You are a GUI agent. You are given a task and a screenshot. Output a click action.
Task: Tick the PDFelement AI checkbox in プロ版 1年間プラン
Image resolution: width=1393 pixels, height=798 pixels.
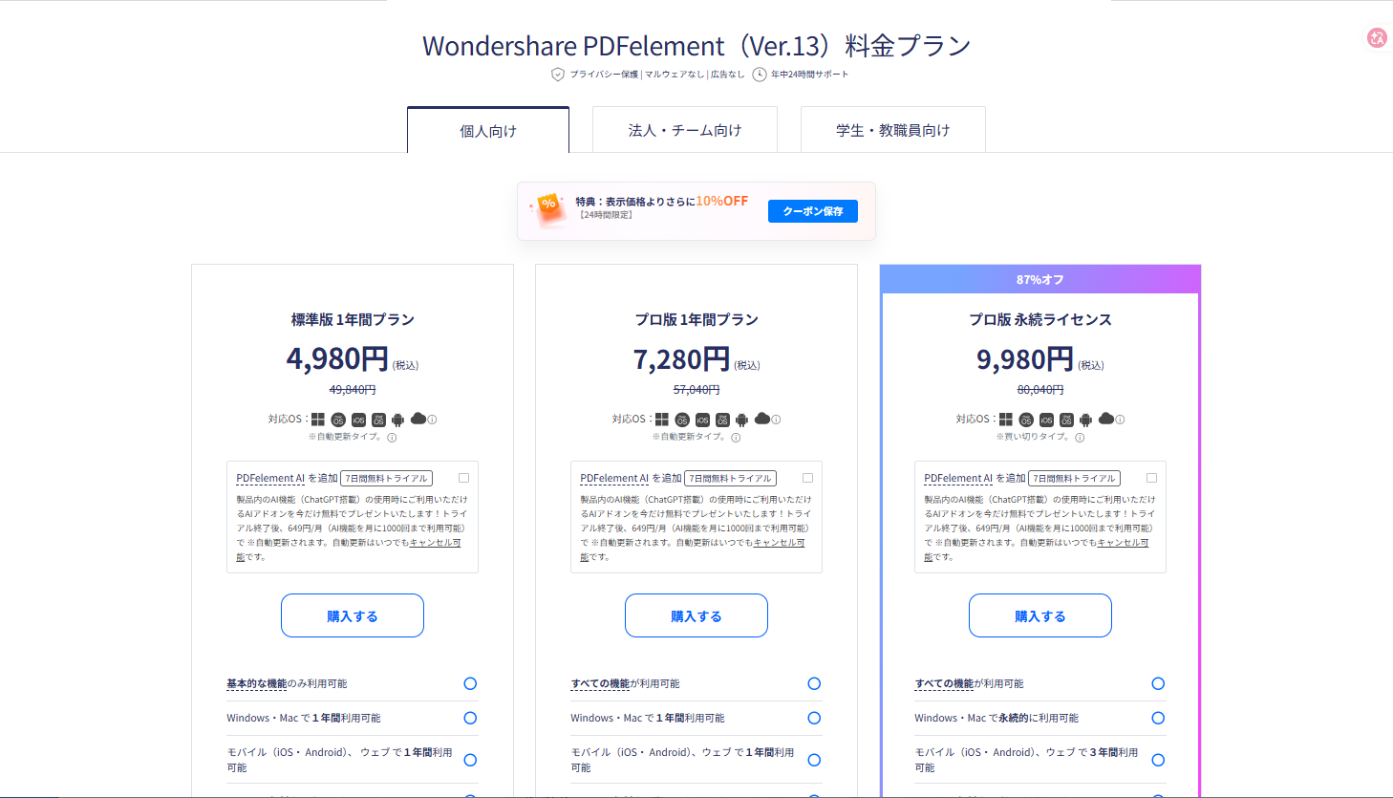pos(808,478)
